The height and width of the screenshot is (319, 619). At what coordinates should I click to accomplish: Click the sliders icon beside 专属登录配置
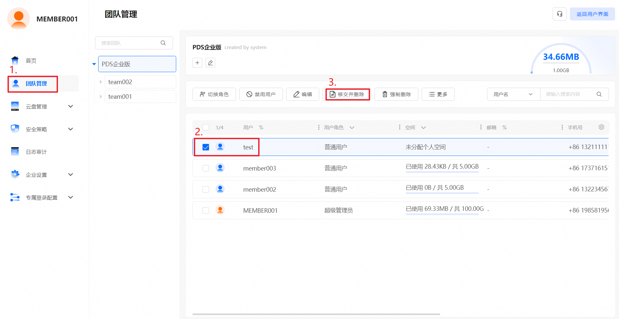point(15,197)
